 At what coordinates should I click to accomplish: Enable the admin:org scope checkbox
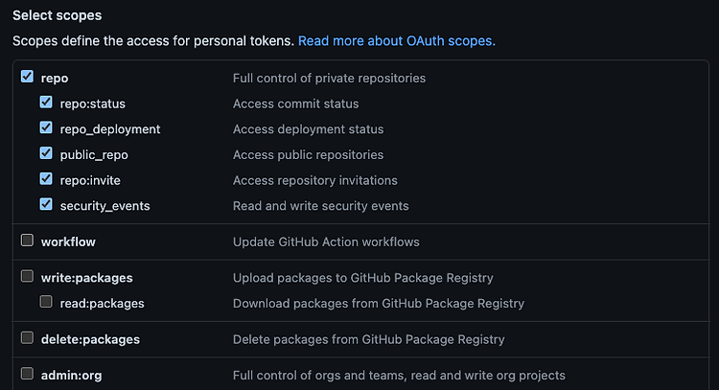(x=27, y=374)
